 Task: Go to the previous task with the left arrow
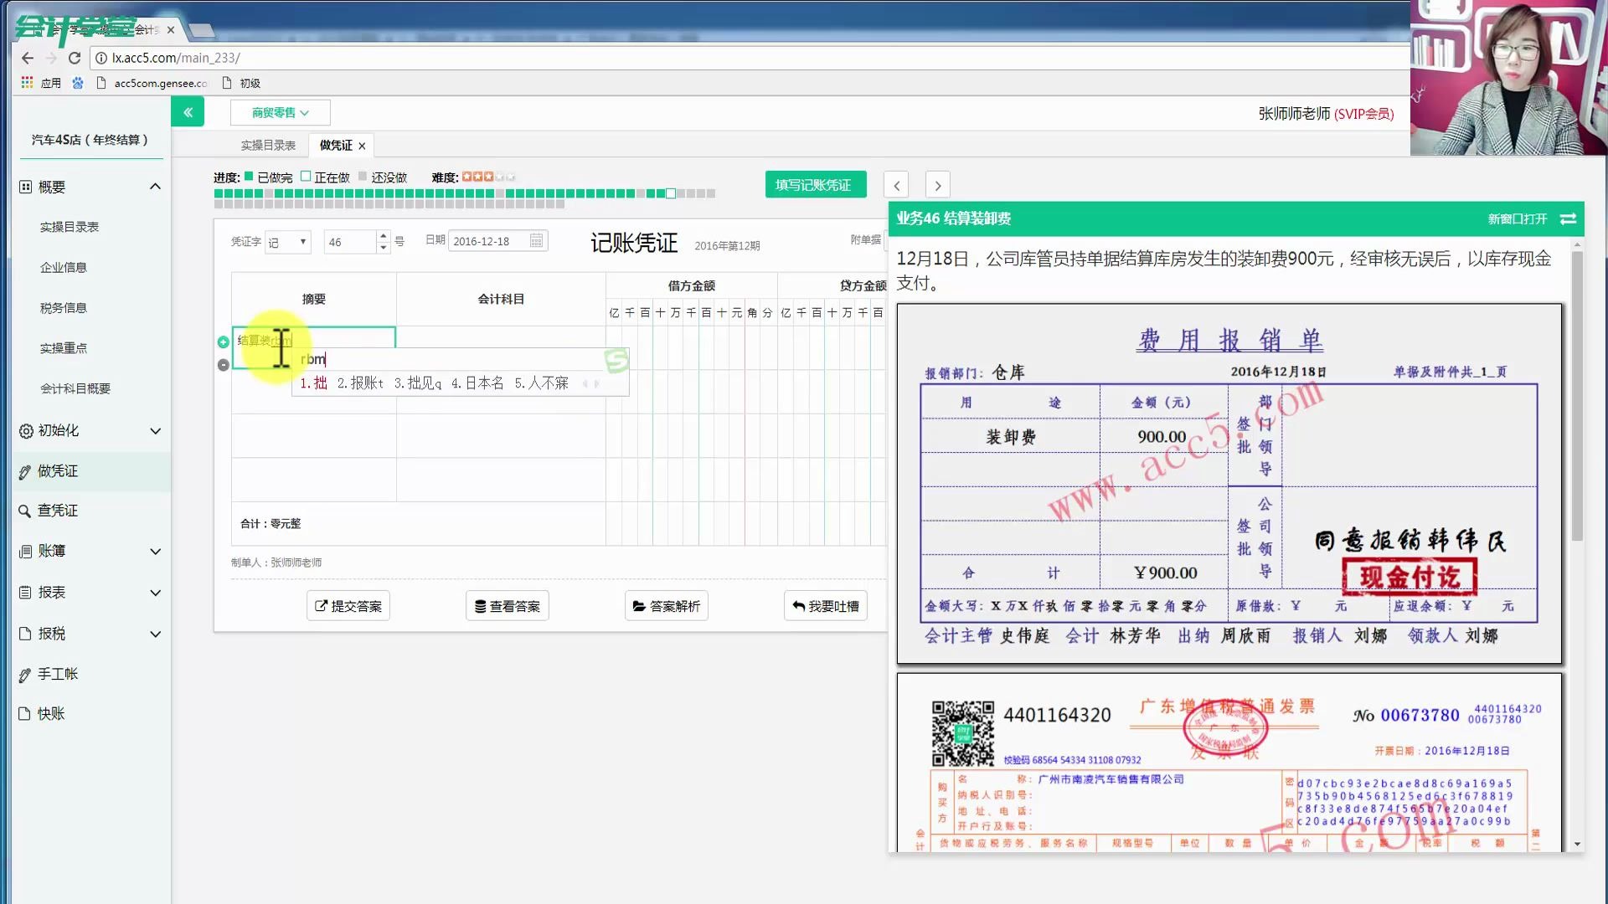(x=896, y=185)
